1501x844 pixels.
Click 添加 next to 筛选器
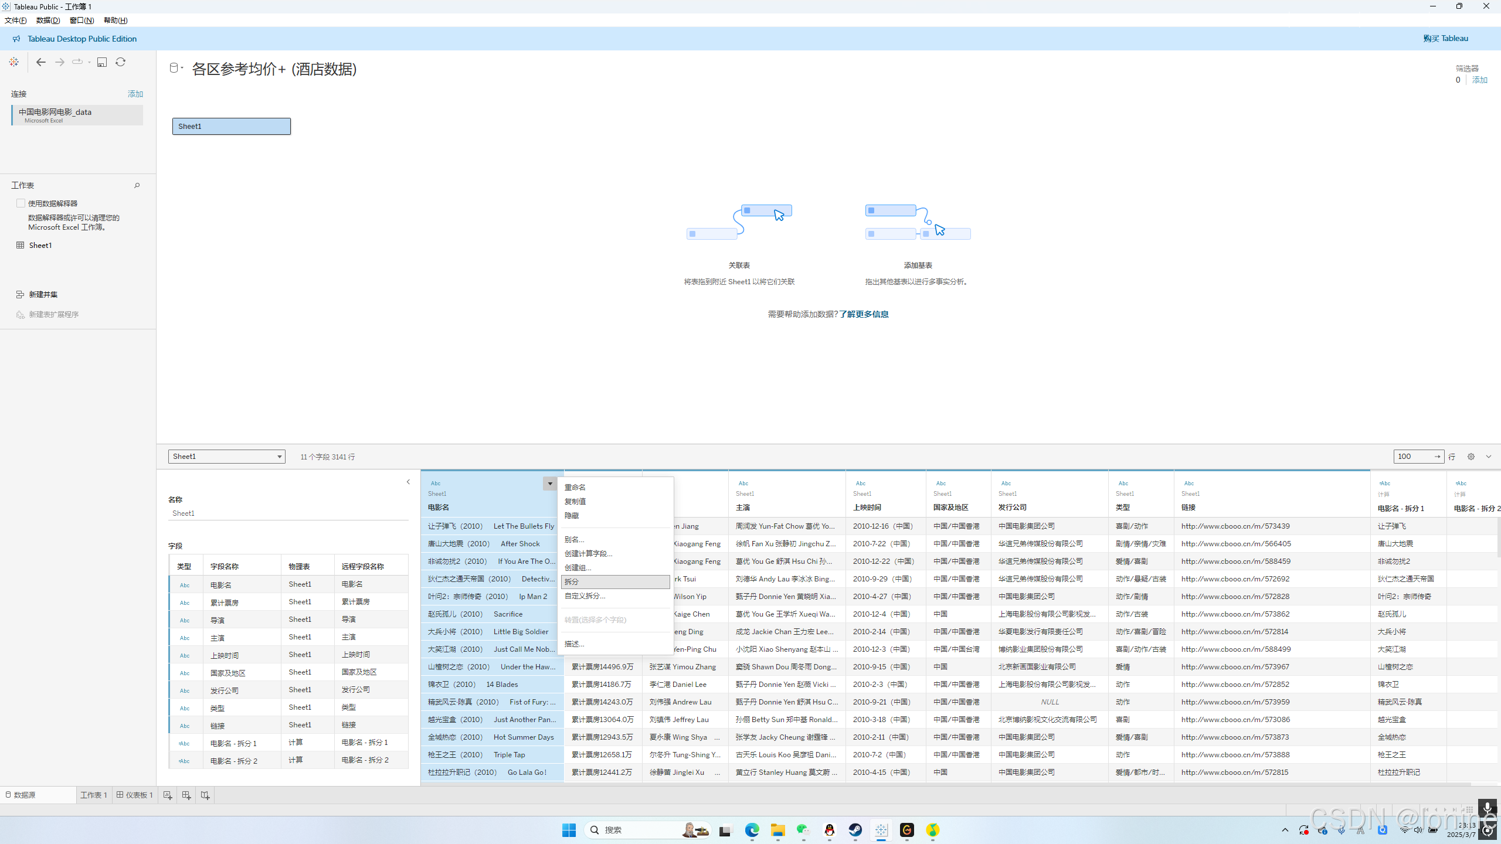[x=1479, y=80]
